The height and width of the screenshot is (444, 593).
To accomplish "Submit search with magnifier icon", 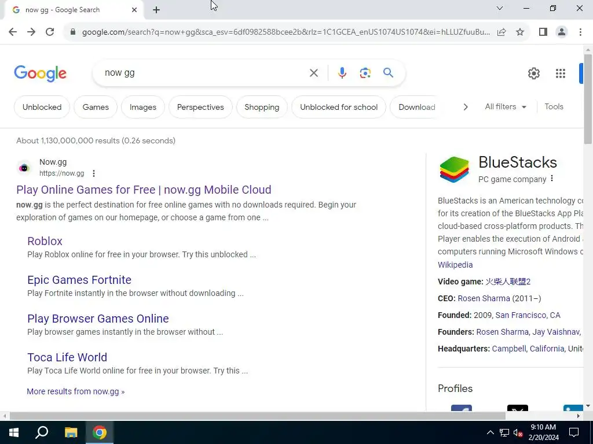I will coord(388,72).
